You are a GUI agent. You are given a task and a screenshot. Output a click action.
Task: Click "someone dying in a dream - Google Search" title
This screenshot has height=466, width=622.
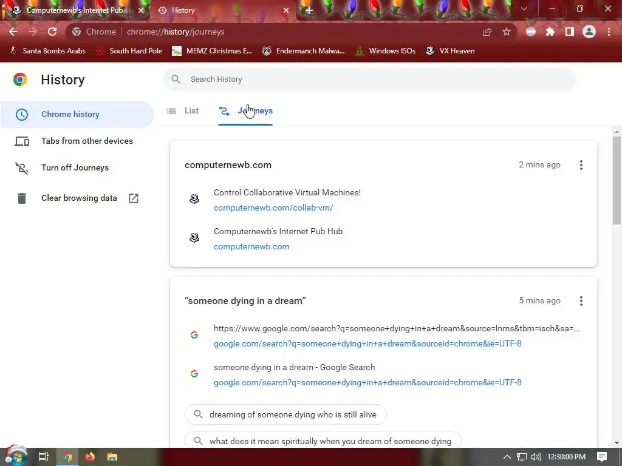(x=295, y=367)
